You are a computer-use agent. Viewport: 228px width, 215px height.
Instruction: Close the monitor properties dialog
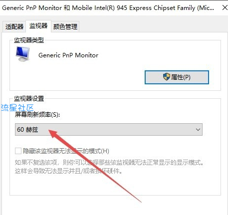click(x=225, y=7)
